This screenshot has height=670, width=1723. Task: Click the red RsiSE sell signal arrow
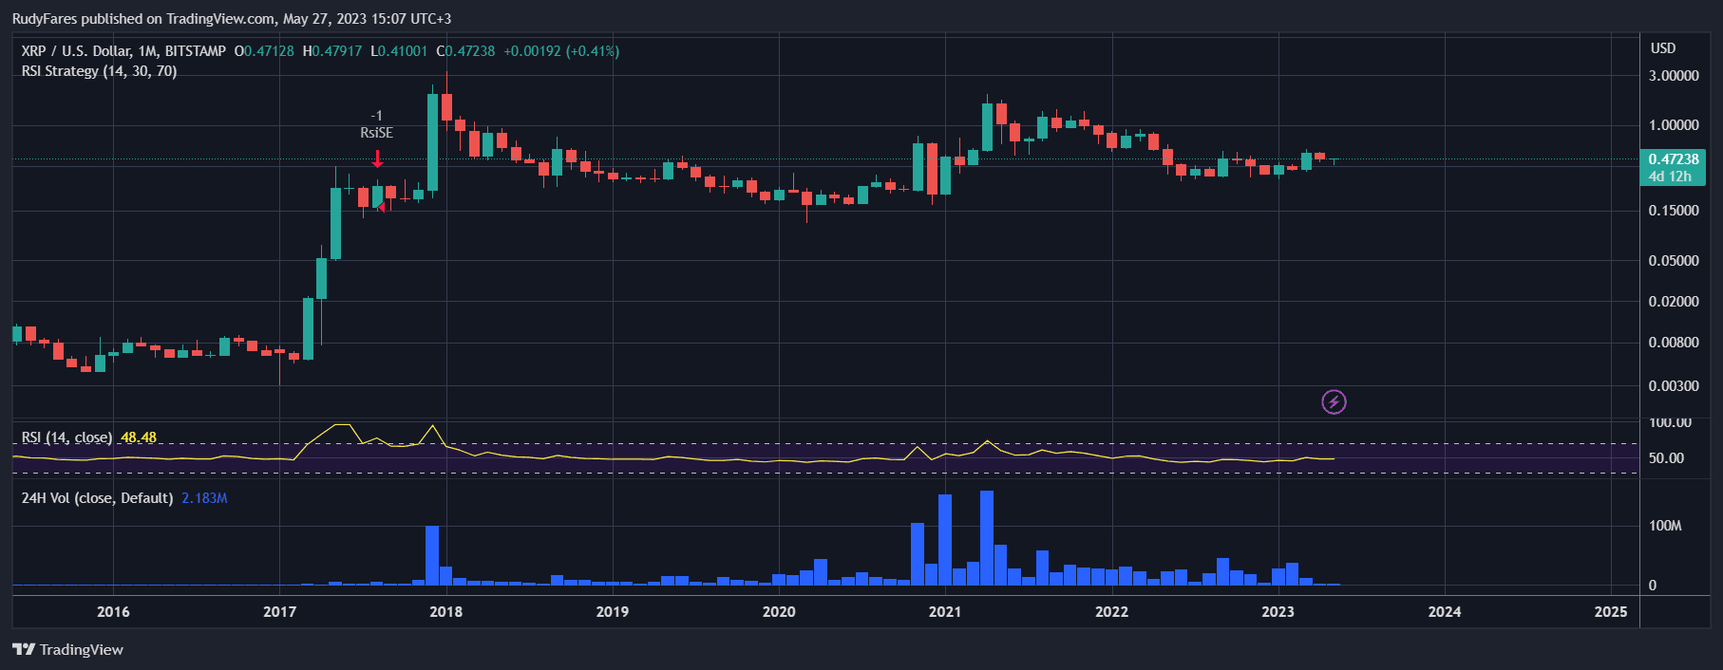pyautogui.click(x=377, y=158)
